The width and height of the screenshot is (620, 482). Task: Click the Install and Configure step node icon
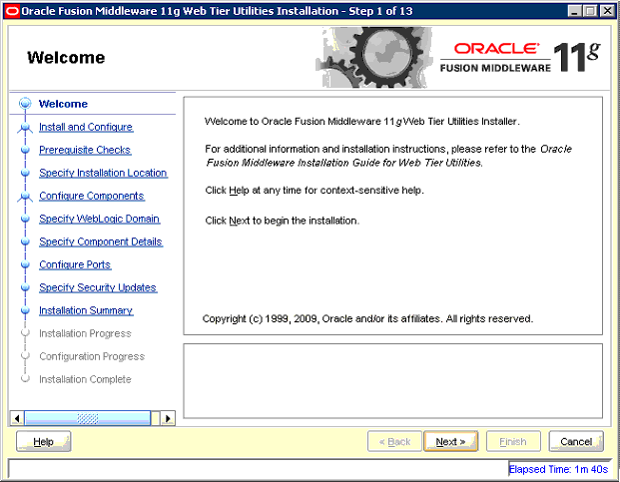[x=25, y=127]
